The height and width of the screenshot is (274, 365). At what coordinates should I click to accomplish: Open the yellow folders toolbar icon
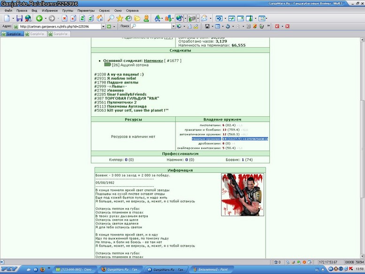[x=137, y=18]
